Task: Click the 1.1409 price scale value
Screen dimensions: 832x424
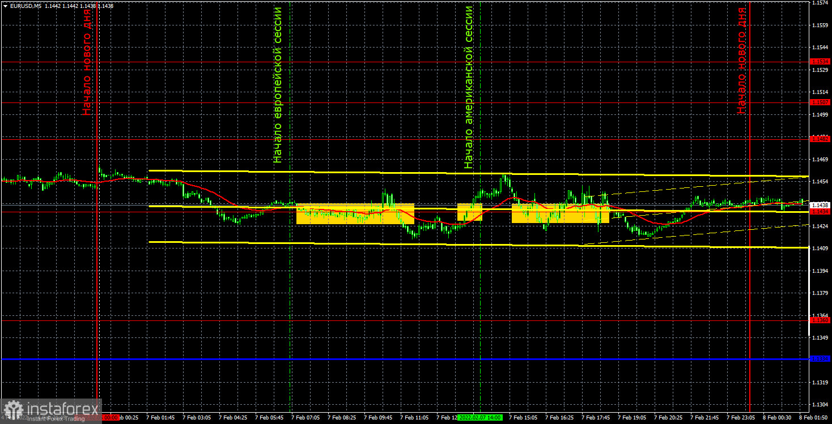Action: pos(820,248)
